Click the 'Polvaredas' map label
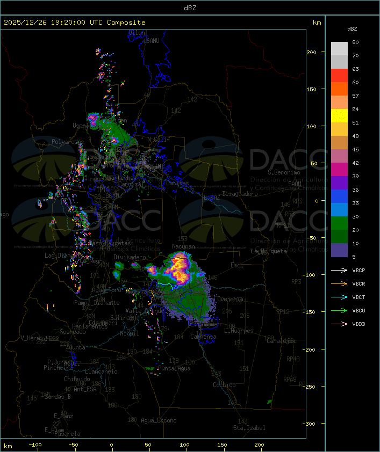 point(68,142)
